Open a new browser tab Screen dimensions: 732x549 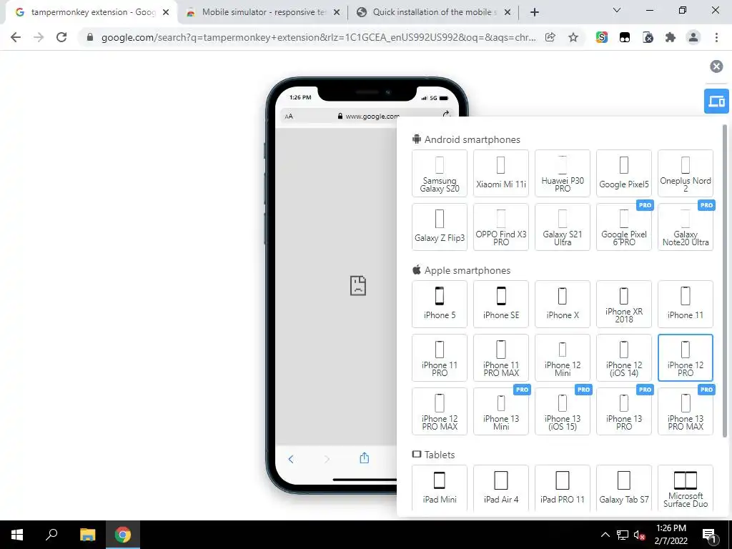pyautogui.click(x=535, y=13)
